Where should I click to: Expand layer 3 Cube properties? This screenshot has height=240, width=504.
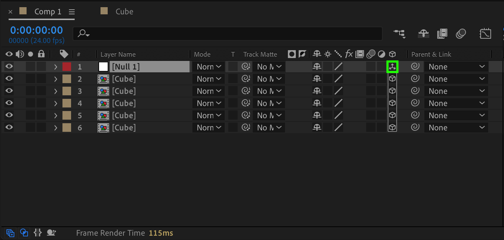[56, 91]
